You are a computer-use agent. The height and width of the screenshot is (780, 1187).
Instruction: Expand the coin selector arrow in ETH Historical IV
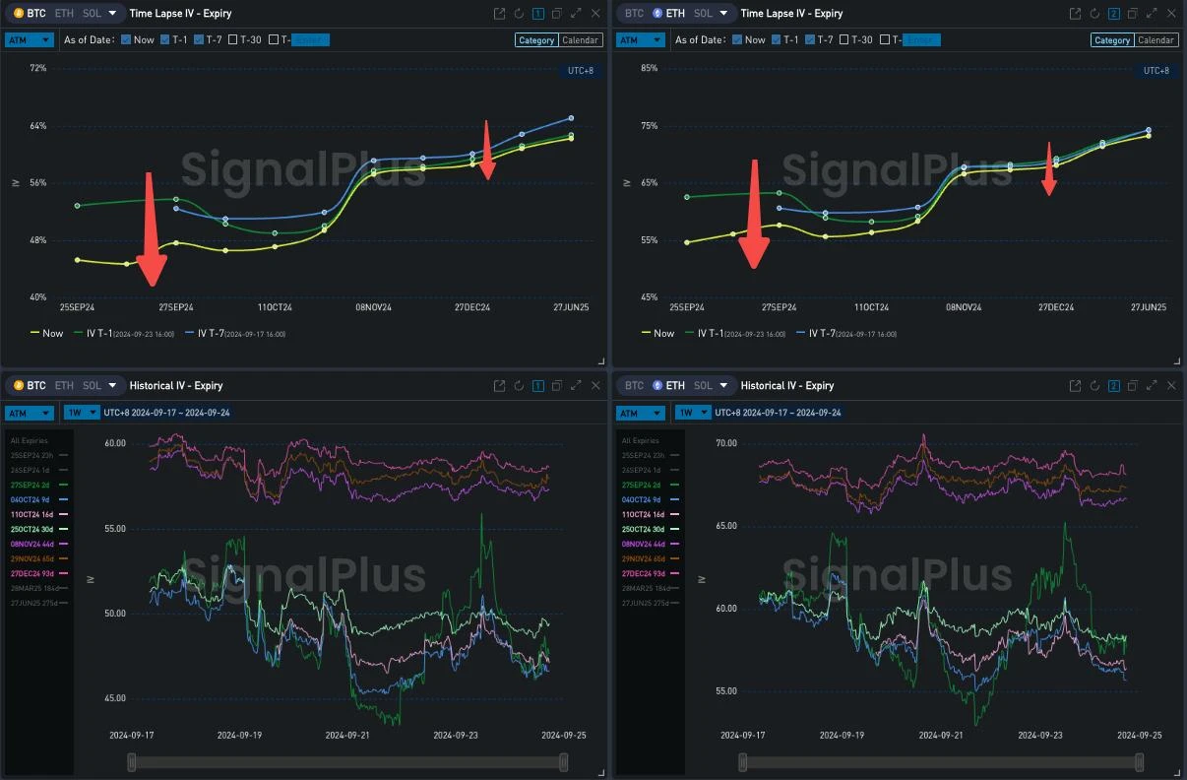[724, 386]
